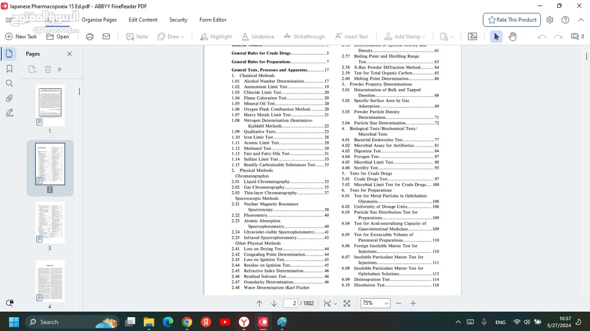Image resolution: width=590 pixels, height=331 pixels.
Task: Close the Pages panel
Action: tap(70, 54)
